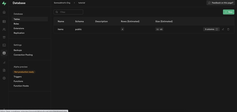Click the pencil edit icon for items

point(223,29)
